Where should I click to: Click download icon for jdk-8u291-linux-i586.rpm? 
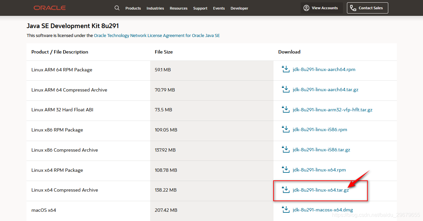pos(285,129)
